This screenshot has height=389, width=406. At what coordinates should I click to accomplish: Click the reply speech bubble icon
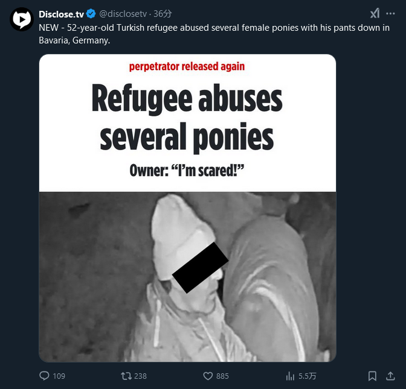click(x=44, y=376)
